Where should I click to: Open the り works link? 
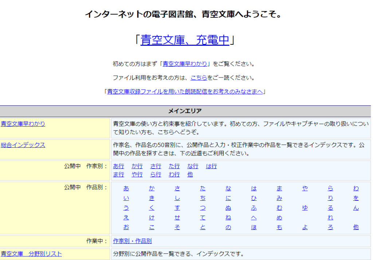330,198
